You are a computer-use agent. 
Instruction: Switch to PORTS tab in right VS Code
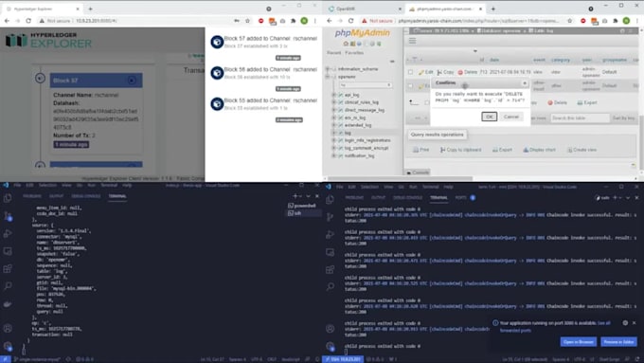(461, 198)
